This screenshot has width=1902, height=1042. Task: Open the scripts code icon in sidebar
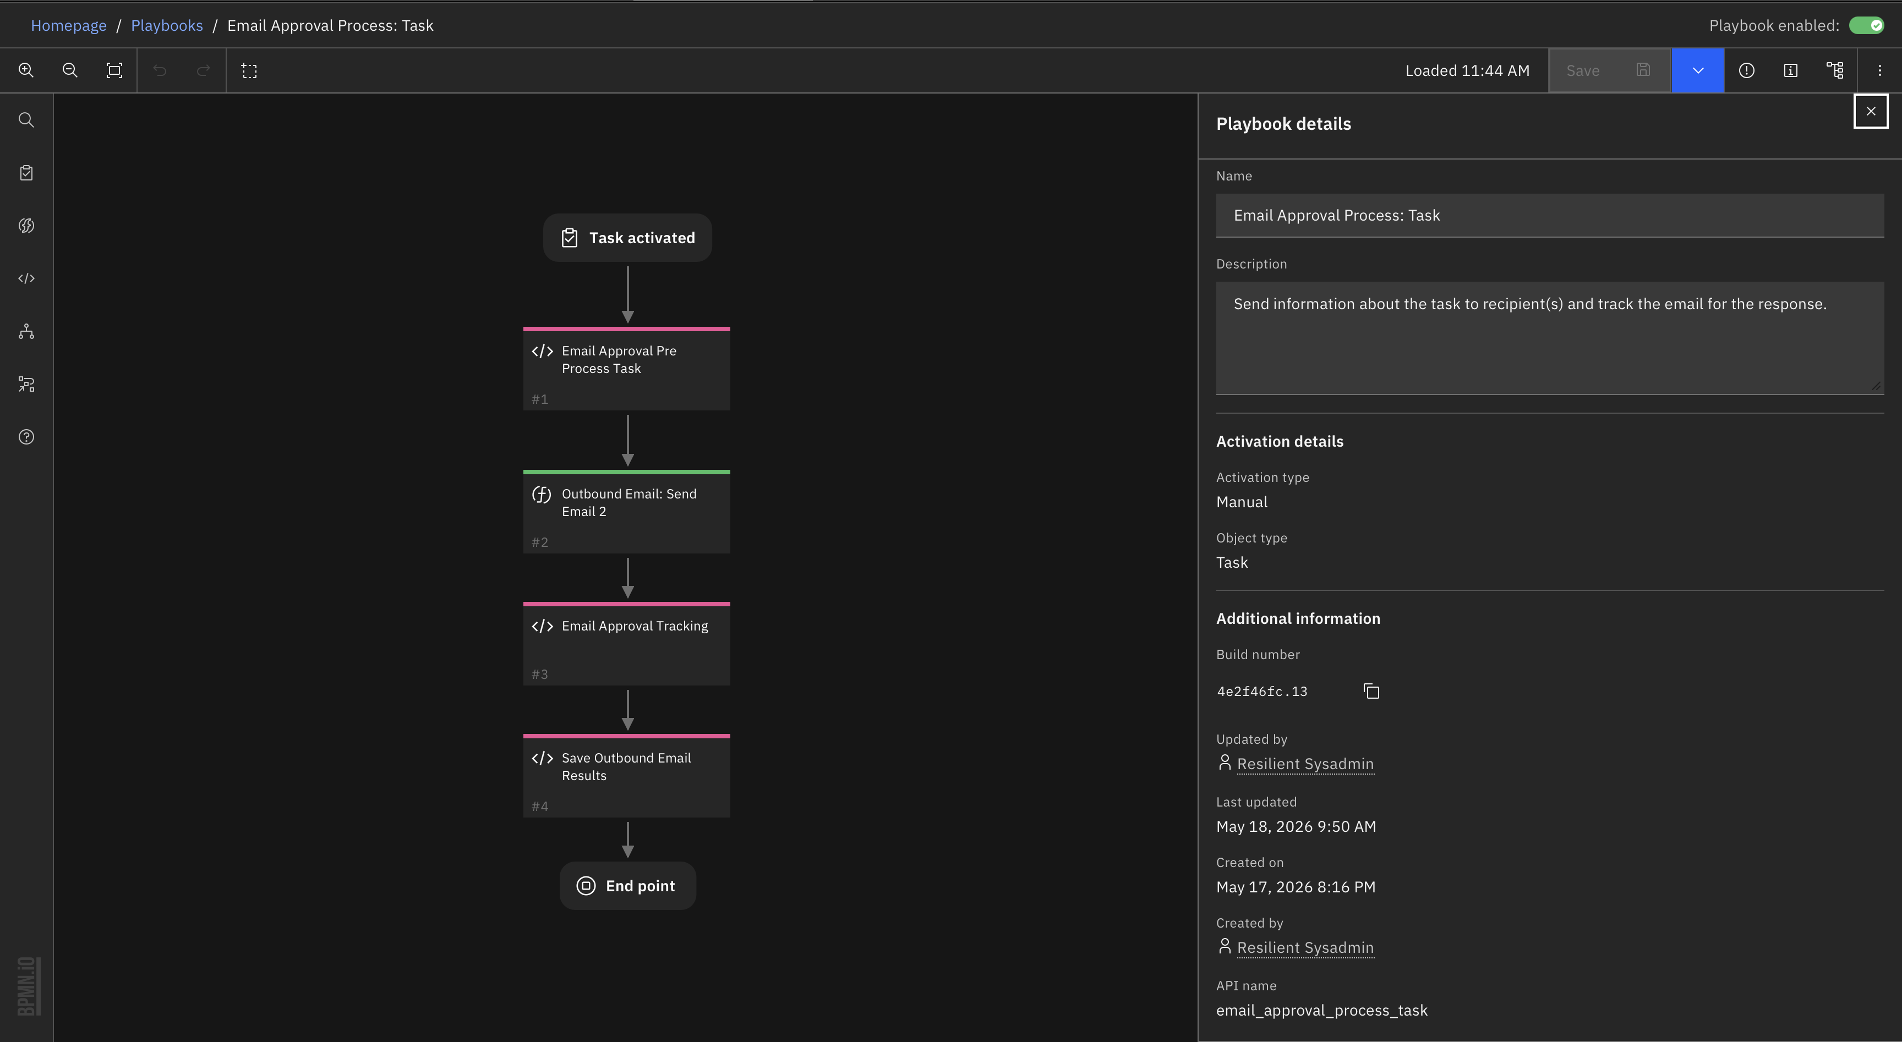pos(26,278)
